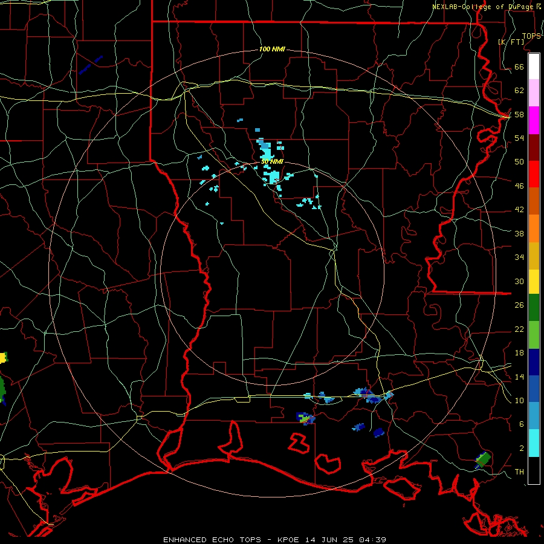This screenshot has height=544, width=544.
Task: Click the "14" legend value
Action: 519,377
